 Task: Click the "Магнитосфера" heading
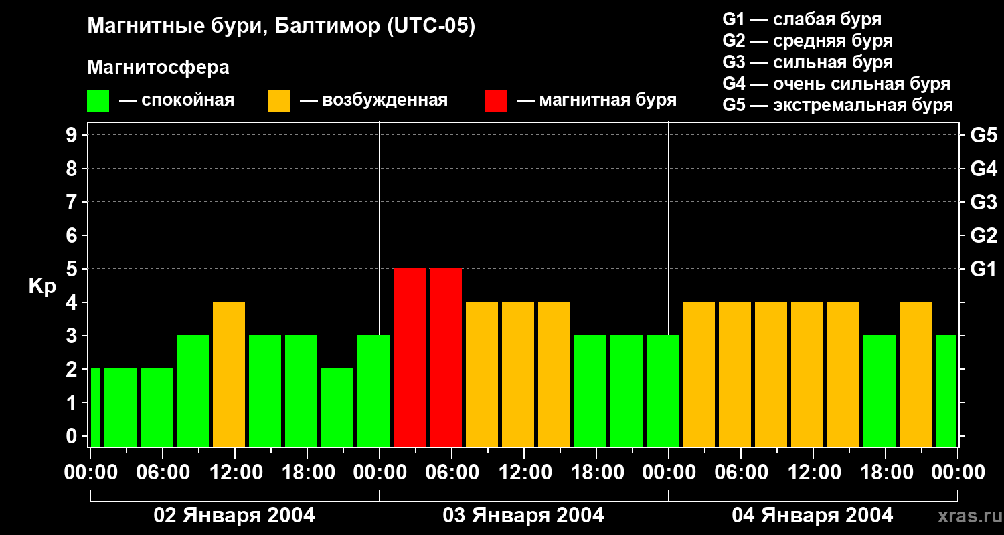(158, 68)
